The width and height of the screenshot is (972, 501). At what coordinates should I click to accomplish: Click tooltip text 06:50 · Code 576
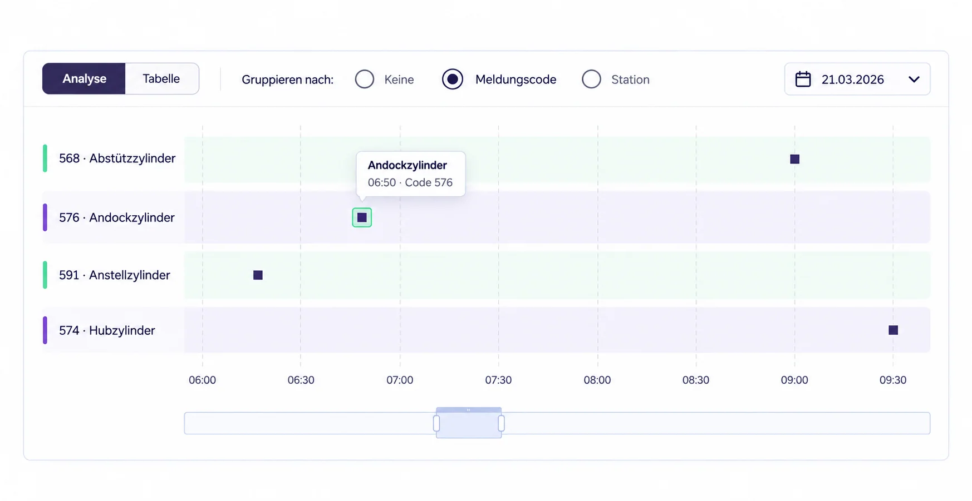410,182
